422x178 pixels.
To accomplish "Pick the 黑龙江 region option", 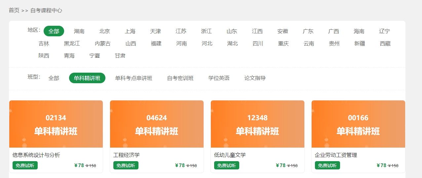I will click(72, 43).
